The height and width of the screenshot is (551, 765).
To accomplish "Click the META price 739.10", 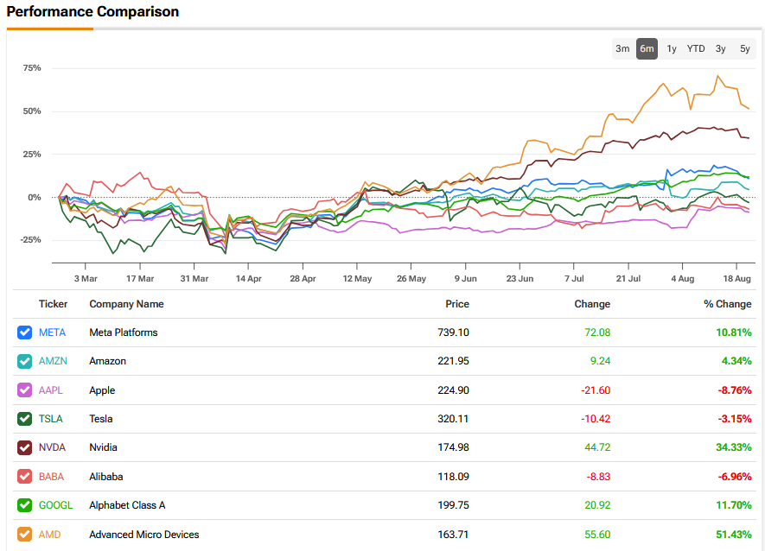I will tap(453, 332).
